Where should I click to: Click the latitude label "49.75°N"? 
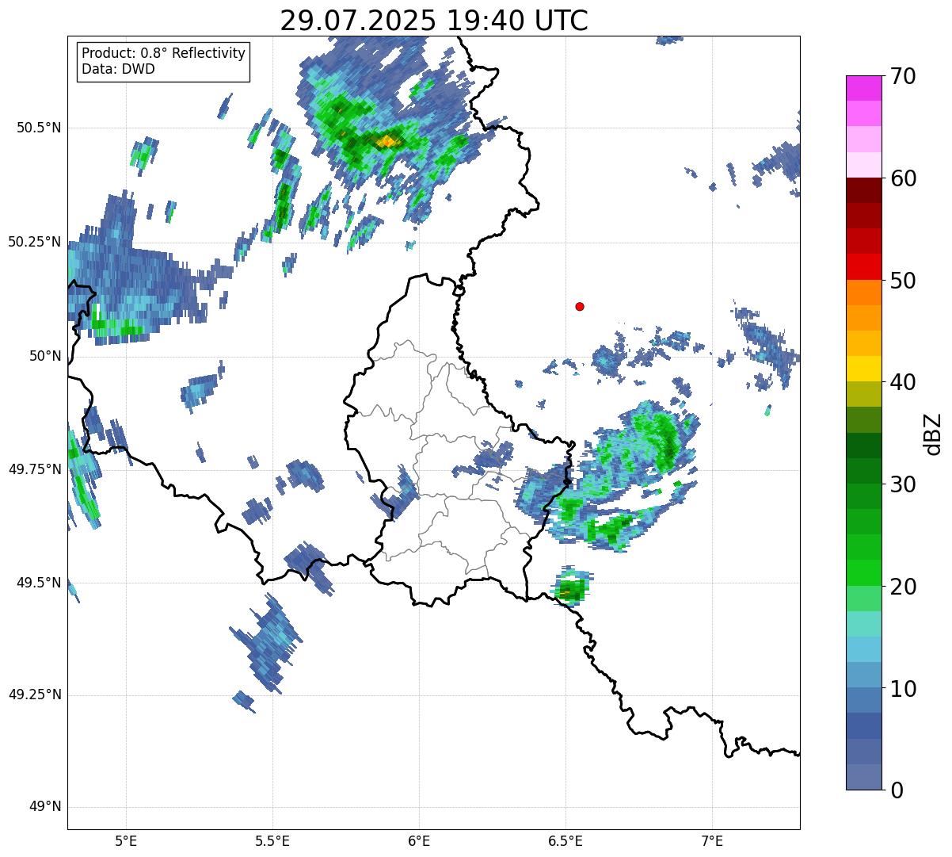[x=35, y=469]
